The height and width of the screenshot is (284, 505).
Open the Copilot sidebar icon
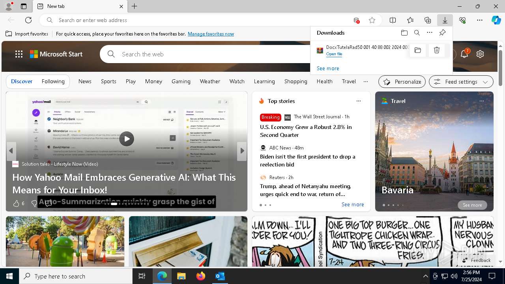496,20
